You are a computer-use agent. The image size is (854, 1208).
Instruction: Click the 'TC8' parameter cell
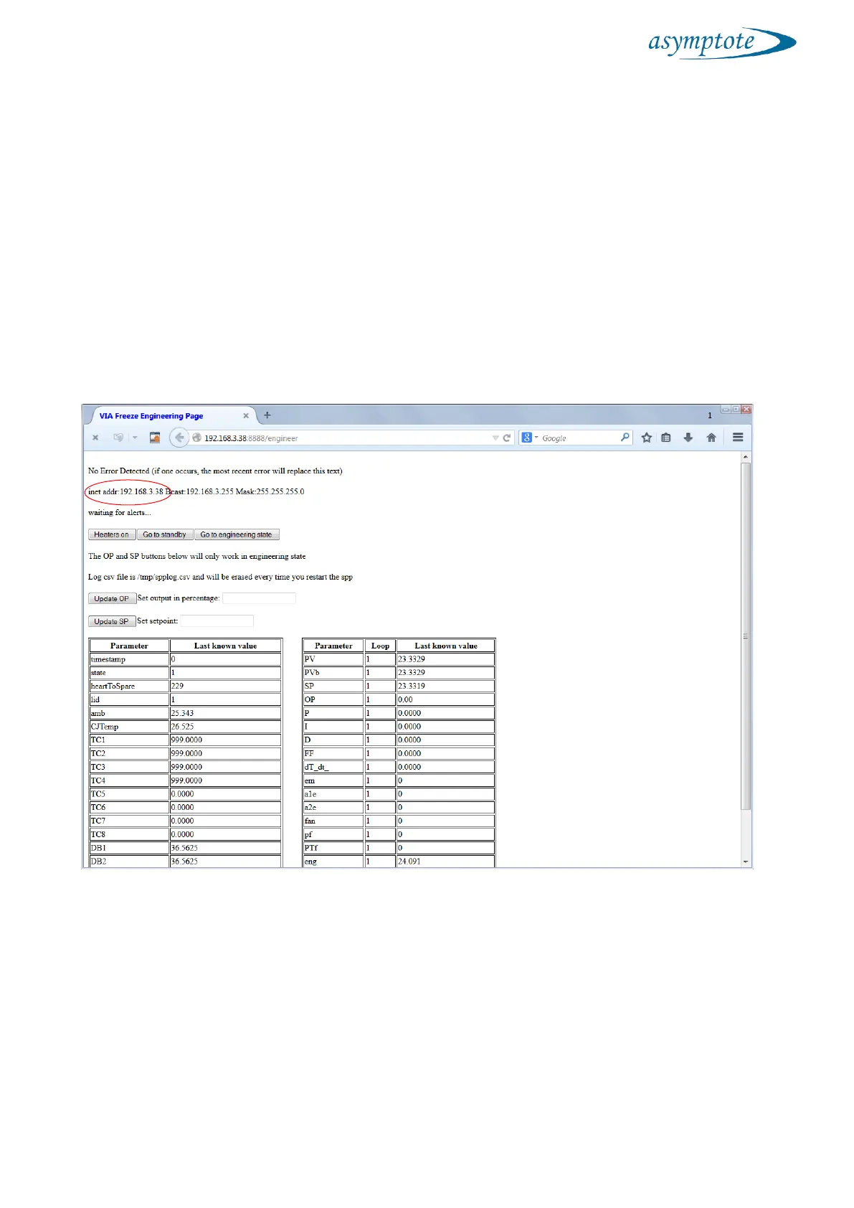pyautogui.click(x=129, y=834)
